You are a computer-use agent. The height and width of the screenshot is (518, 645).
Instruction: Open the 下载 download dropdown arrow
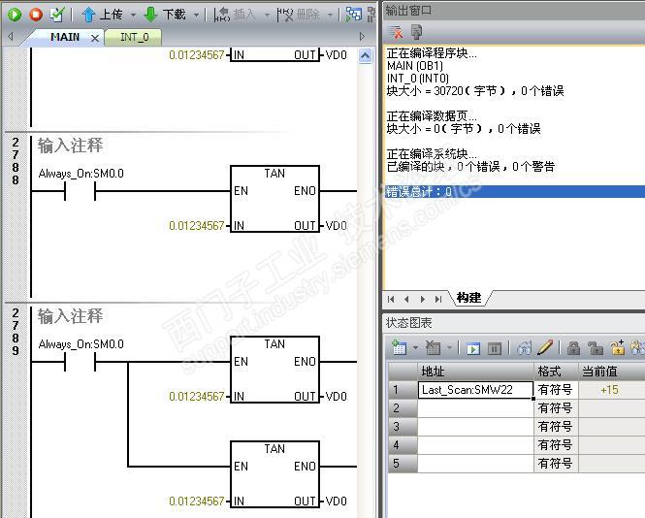[196, 16]
